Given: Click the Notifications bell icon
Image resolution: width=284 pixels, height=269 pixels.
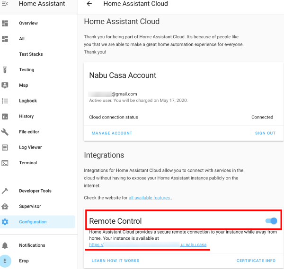Looking at the screenshot, I should [x=5, y=245].
